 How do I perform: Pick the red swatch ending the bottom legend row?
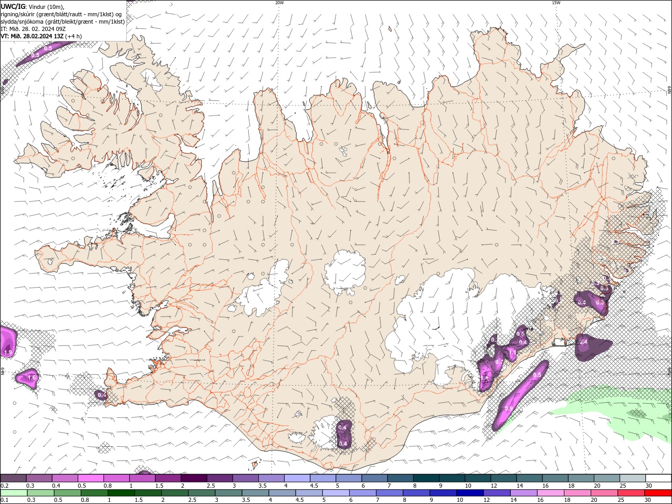[x=658, y=492]
